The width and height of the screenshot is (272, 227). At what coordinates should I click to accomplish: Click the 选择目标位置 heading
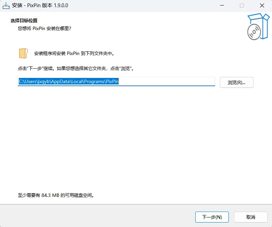point(24,21)
